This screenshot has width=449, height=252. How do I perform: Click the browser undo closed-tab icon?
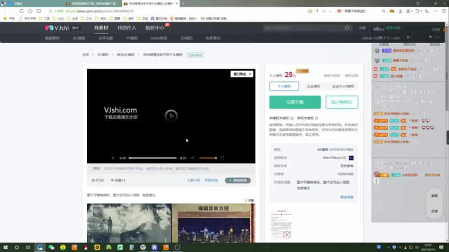[417, 11]
